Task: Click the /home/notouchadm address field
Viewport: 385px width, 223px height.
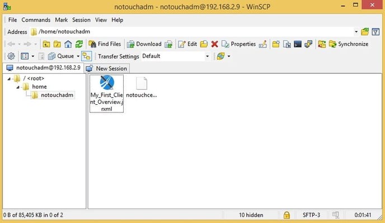Action: [x=194, y=32]
